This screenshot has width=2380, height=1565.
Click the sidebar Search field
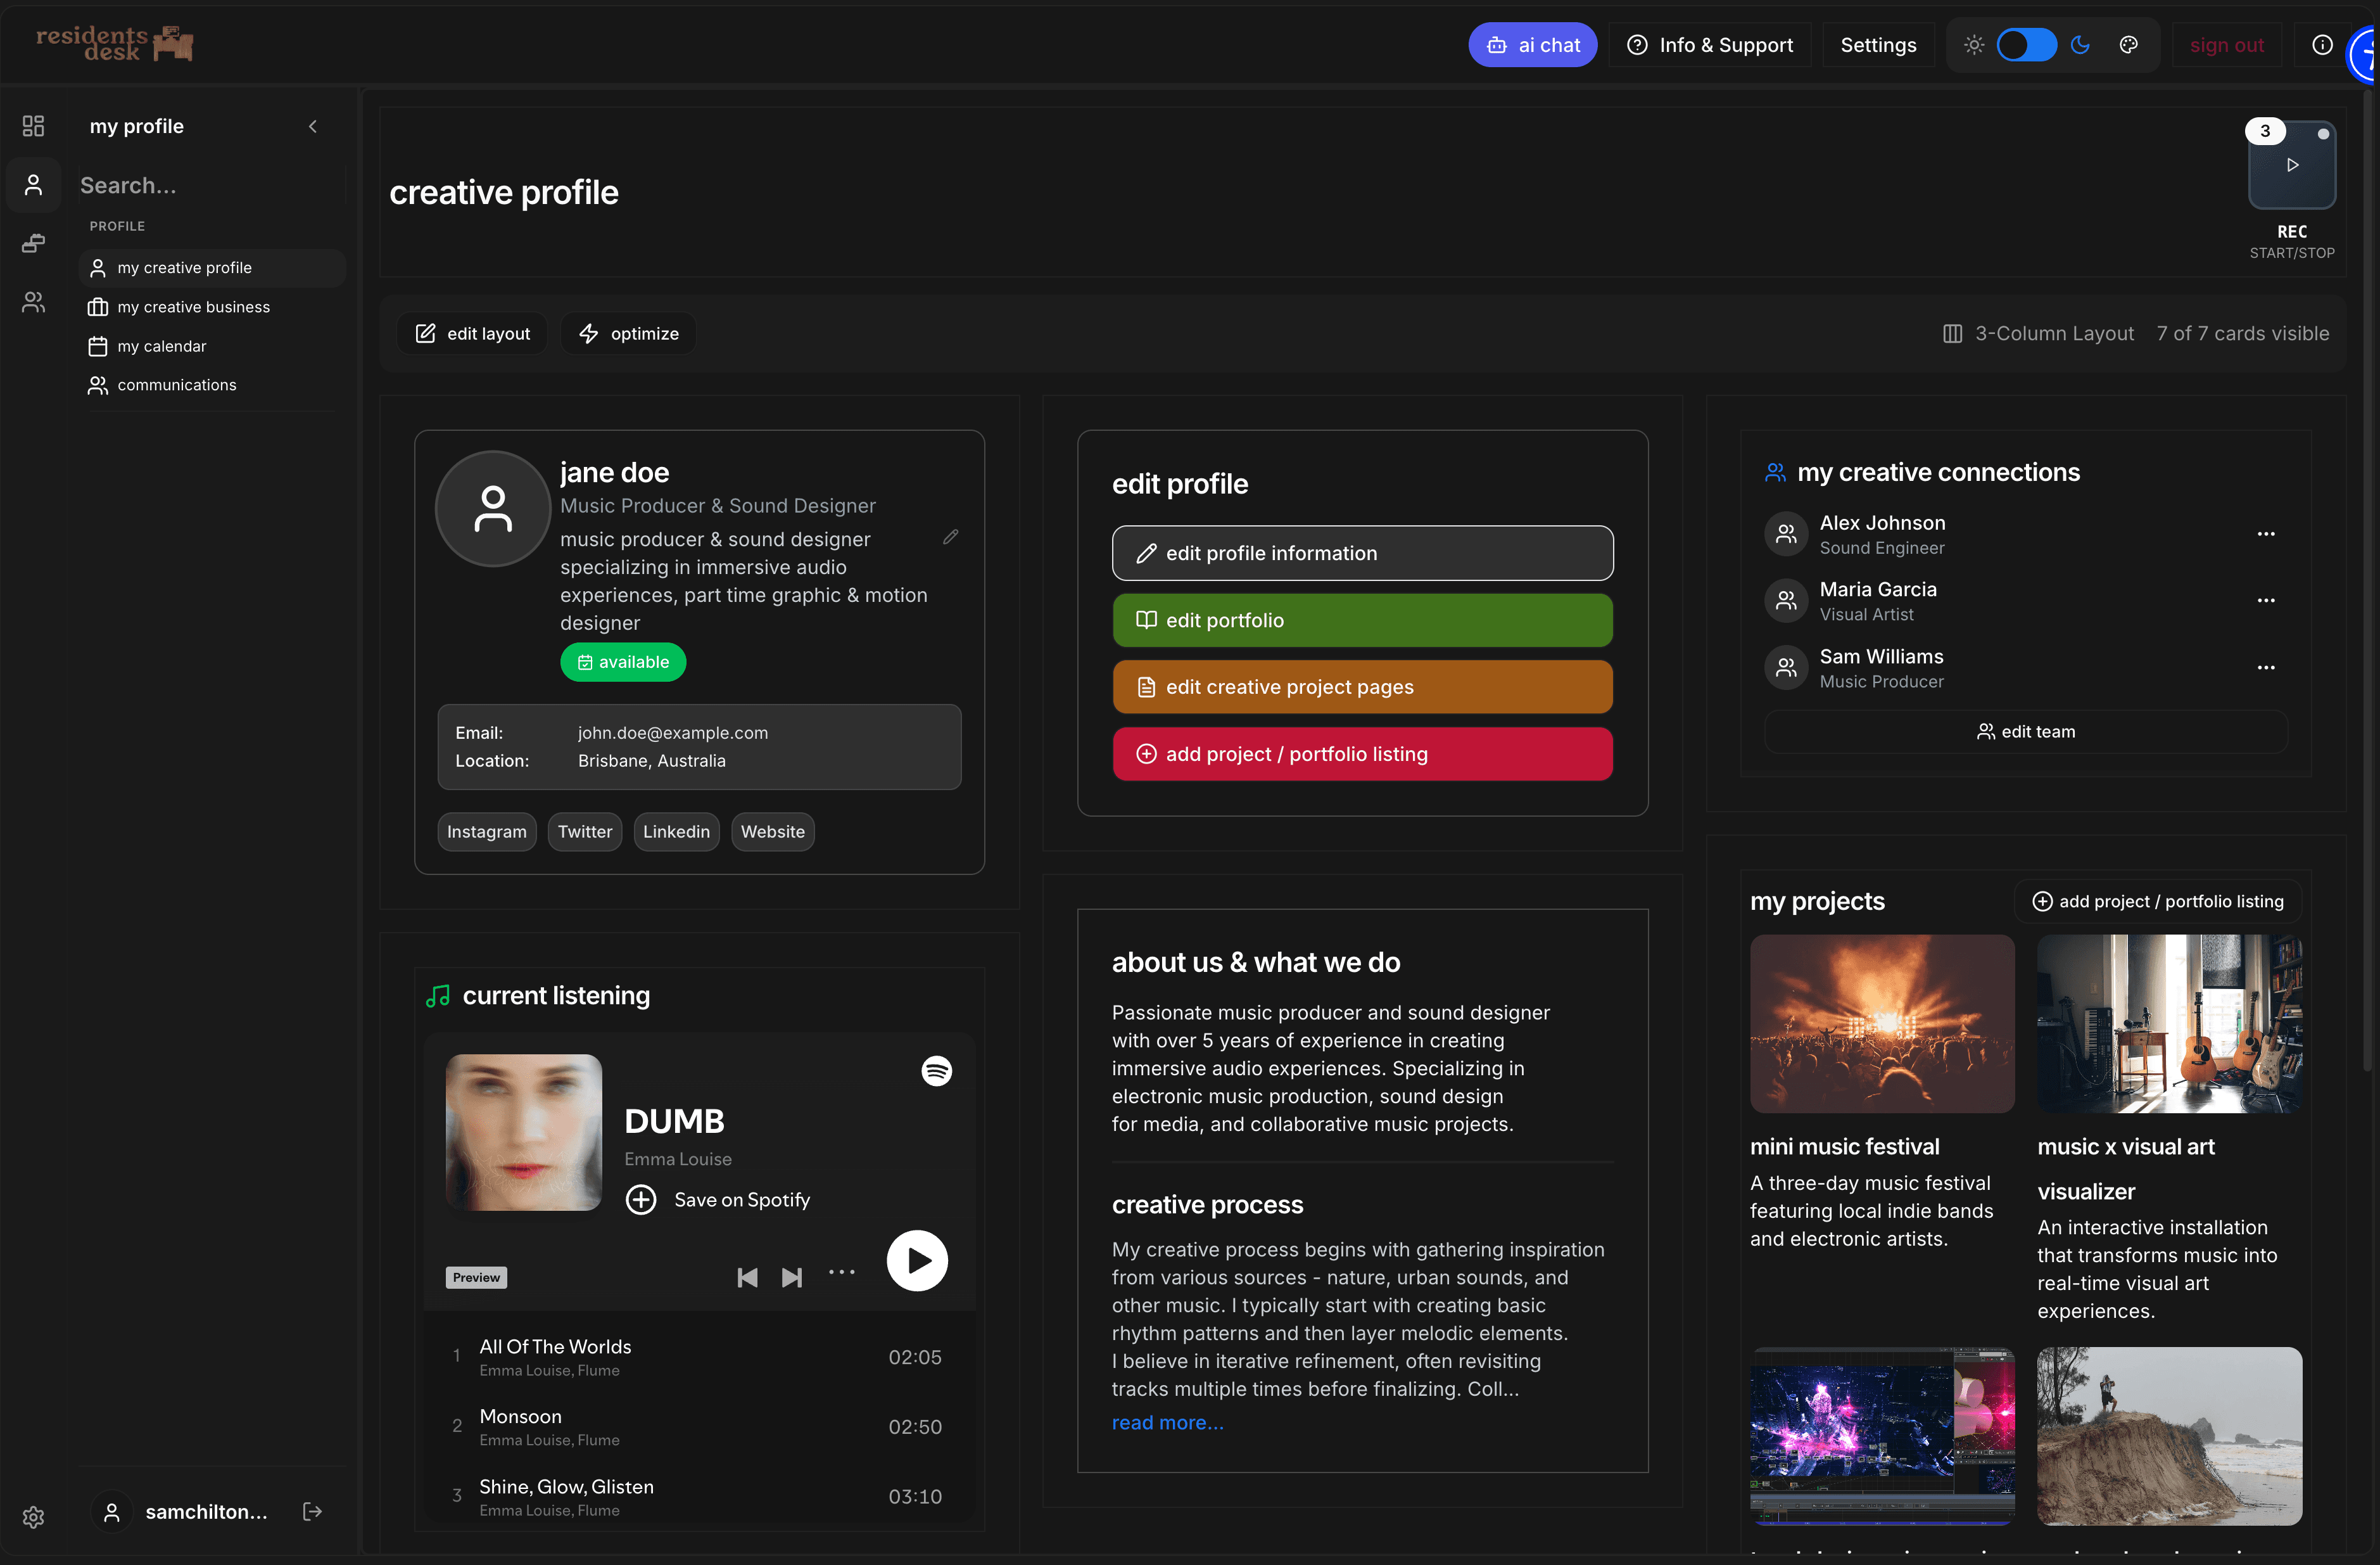pos(205,185)
